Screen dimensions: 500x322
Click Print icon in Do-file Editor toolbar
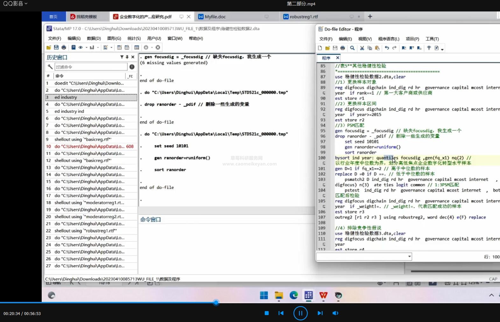click(342, 48)
